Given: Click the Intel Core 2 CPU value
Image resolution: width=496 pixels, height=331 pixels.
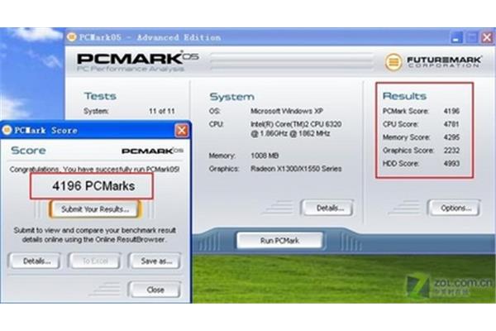Looking at the screenshot, I should pyautogui.click(x=296, y=128).
